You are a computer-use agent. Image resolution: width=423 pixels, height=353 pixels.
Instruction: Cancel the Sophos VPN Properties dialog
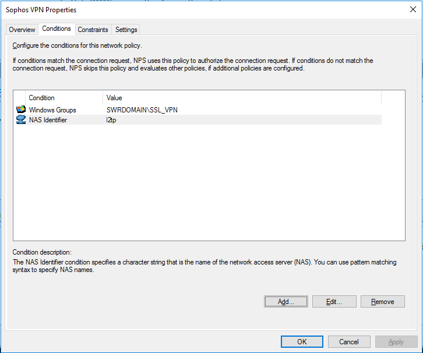click(x=349, y=342)
